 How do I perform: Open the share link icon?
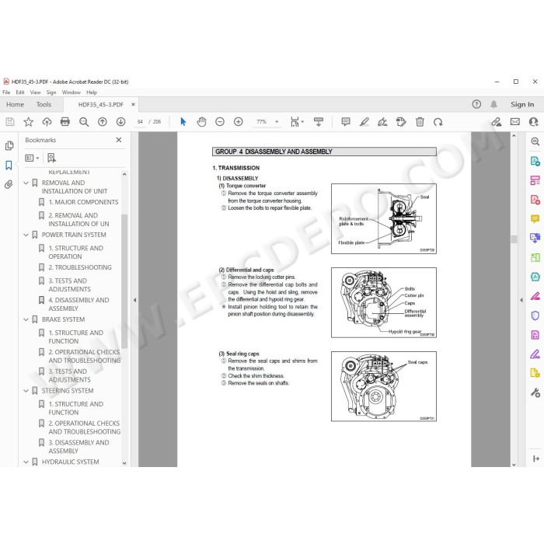pos(497,122)
